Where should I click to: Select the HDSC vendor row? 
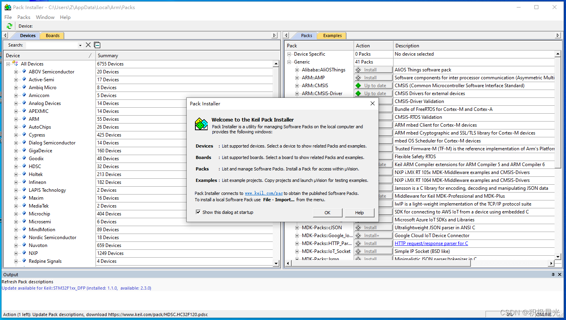[138, 167]
